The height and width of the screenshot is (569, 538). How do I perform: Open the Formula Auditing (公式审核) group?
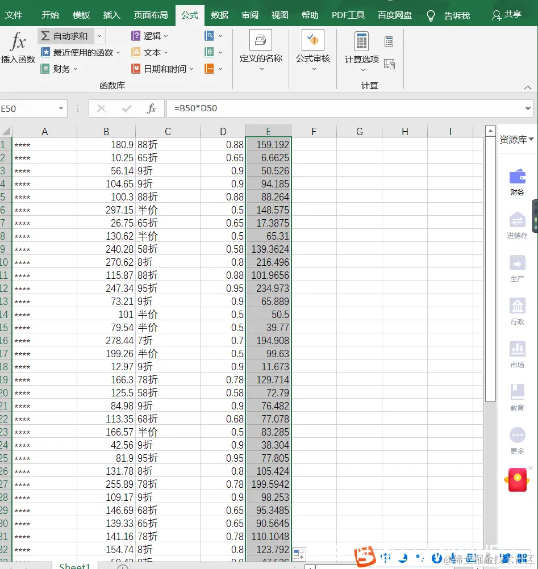pos(313,51)
